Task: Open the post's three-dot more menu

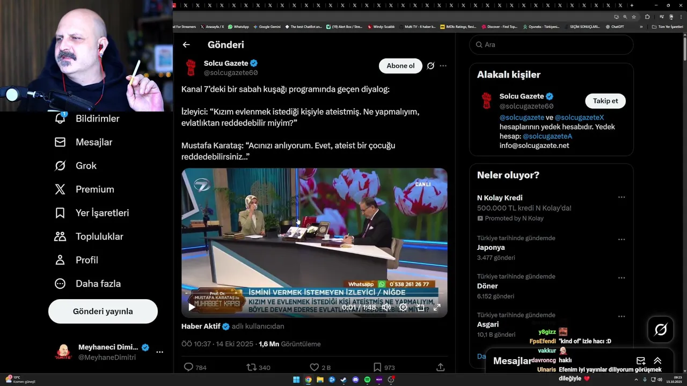Action: coord(443,66)
